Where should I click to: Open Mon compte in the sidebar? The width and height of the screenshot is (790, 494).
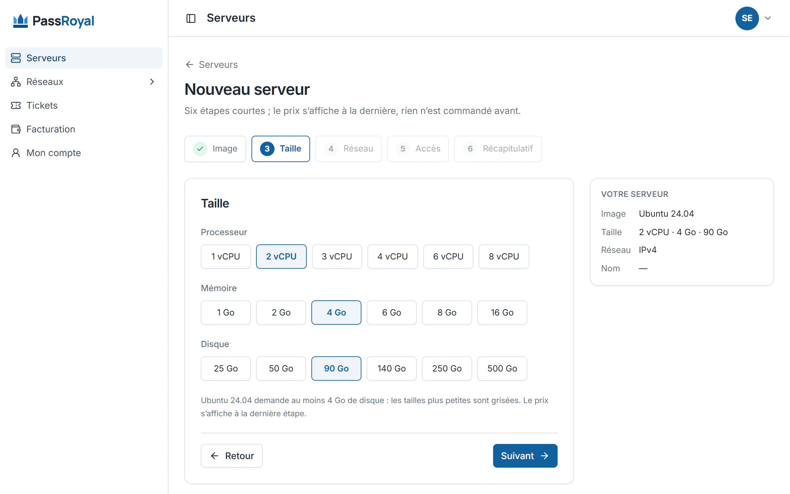coord(84,153)
